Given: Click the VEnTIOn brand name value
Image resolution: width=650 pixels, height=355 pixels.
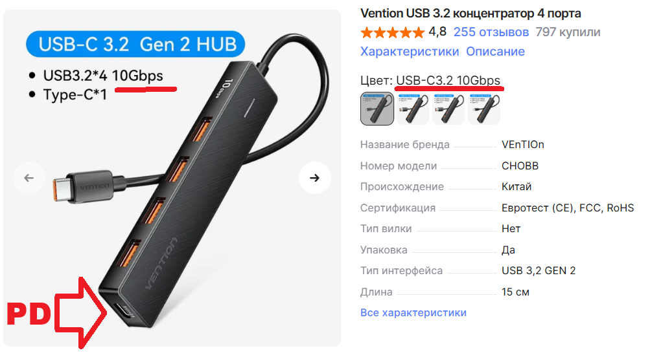Looking at the screenshot, I should [x=523, y=144].
